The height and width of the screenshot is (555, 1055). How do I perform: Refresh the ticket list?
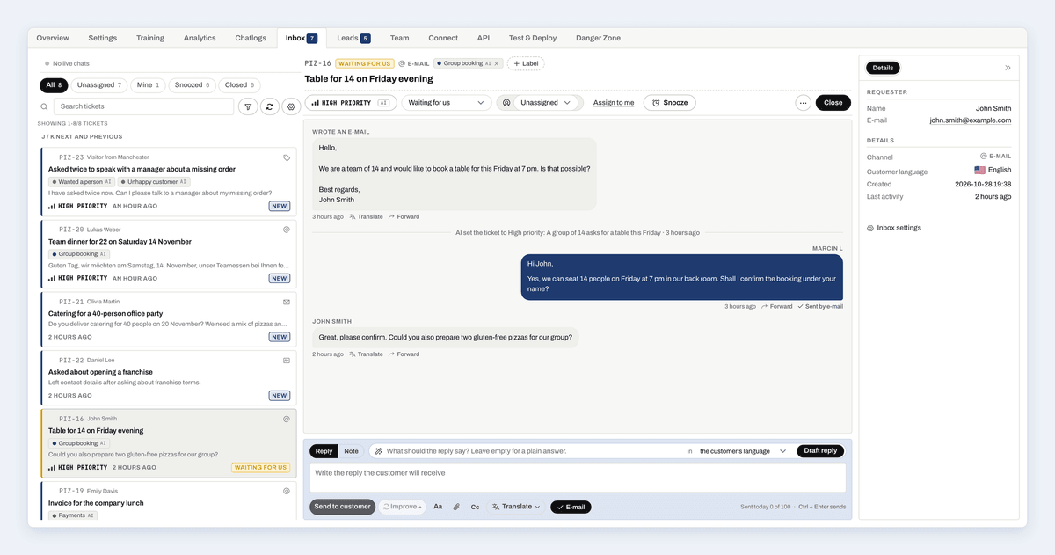tap(269, 106)
